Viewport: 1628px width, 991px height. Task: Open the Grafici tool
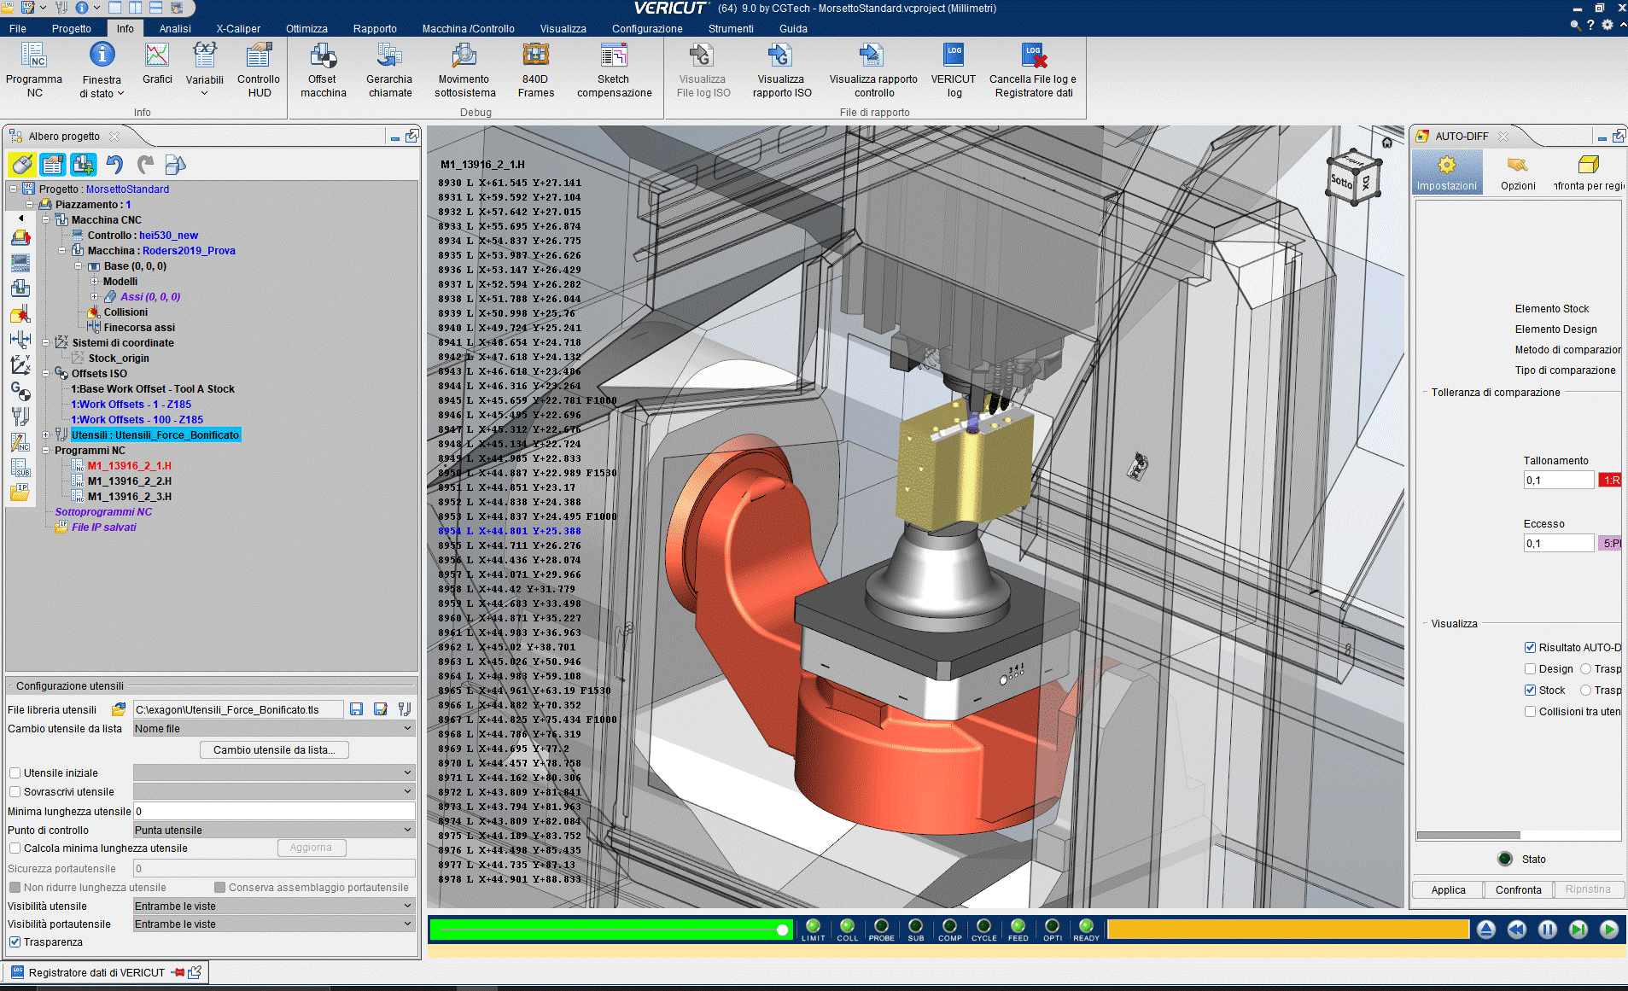click(157, 64)
